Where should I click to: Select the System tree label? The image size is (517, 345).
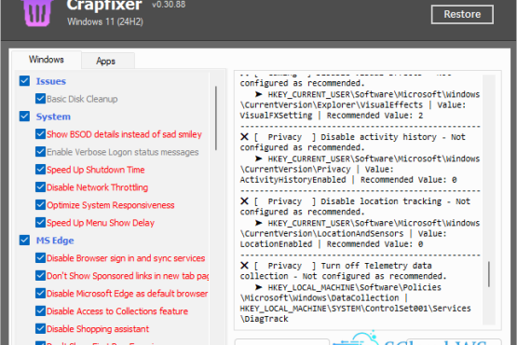(x=53, y=117)
